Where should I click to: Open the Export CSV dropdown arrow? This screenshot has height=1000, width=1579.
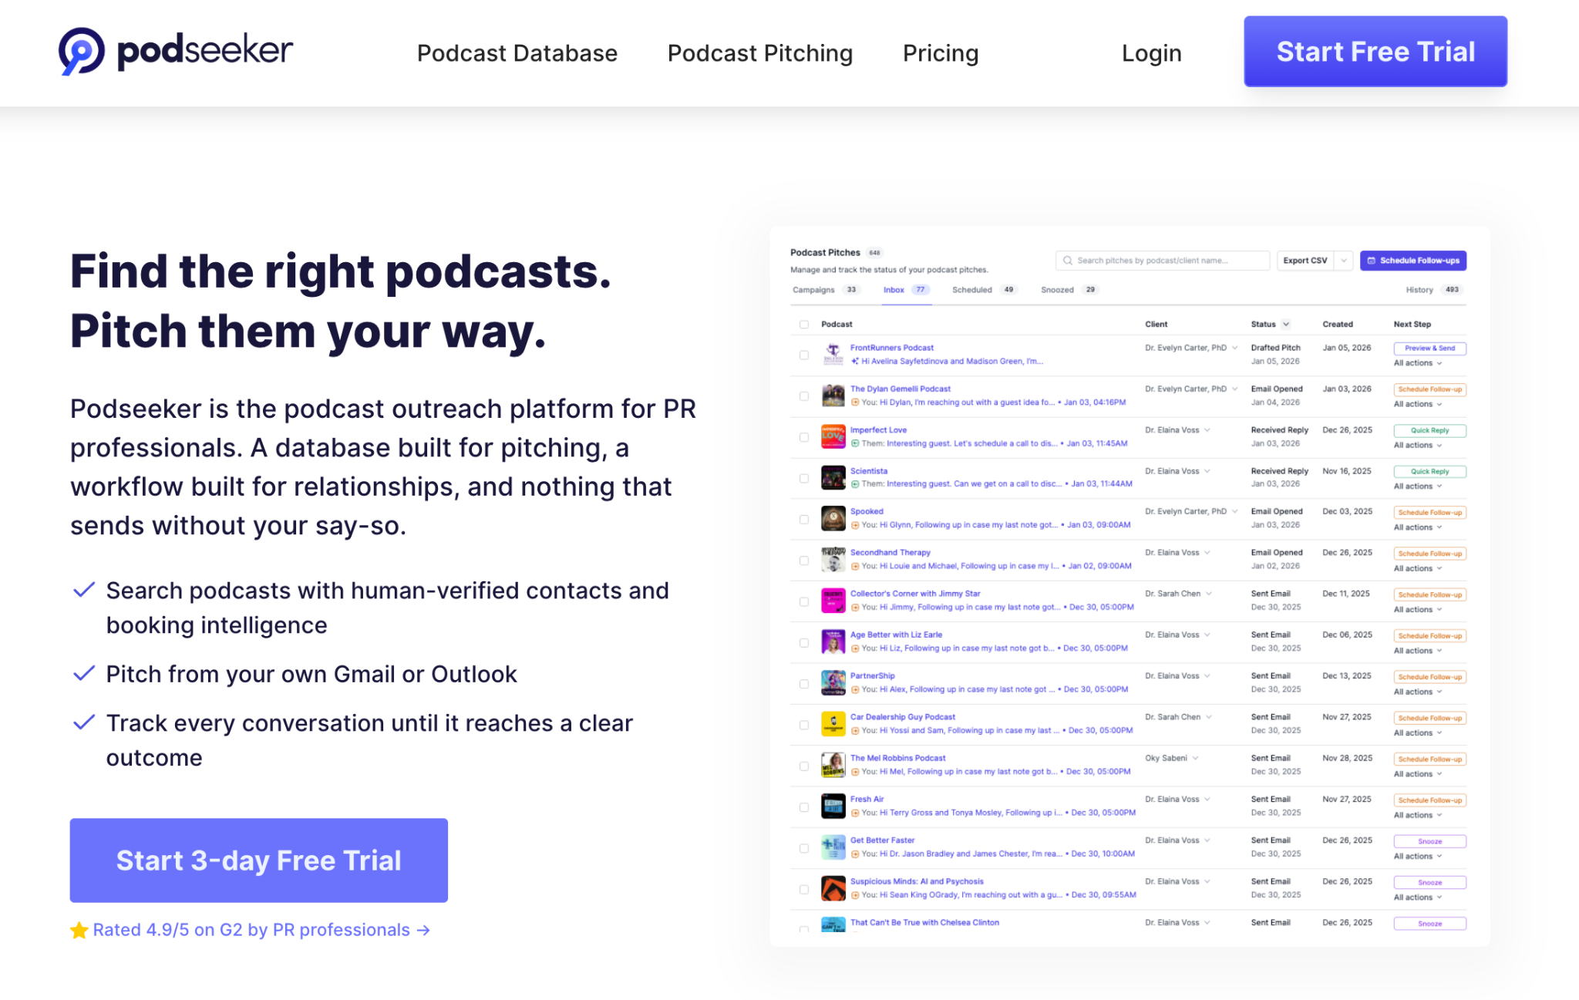pos(1342,261)
